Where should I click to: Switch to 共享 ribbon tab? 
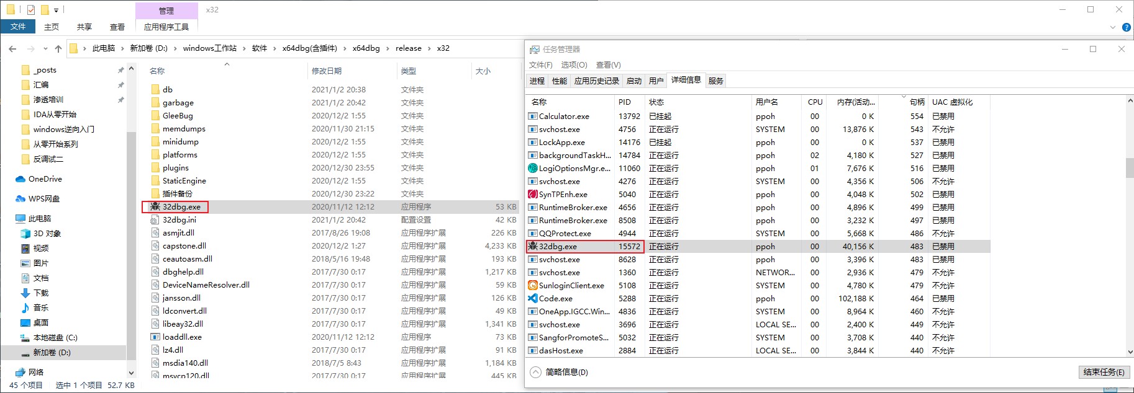point(84,27)
